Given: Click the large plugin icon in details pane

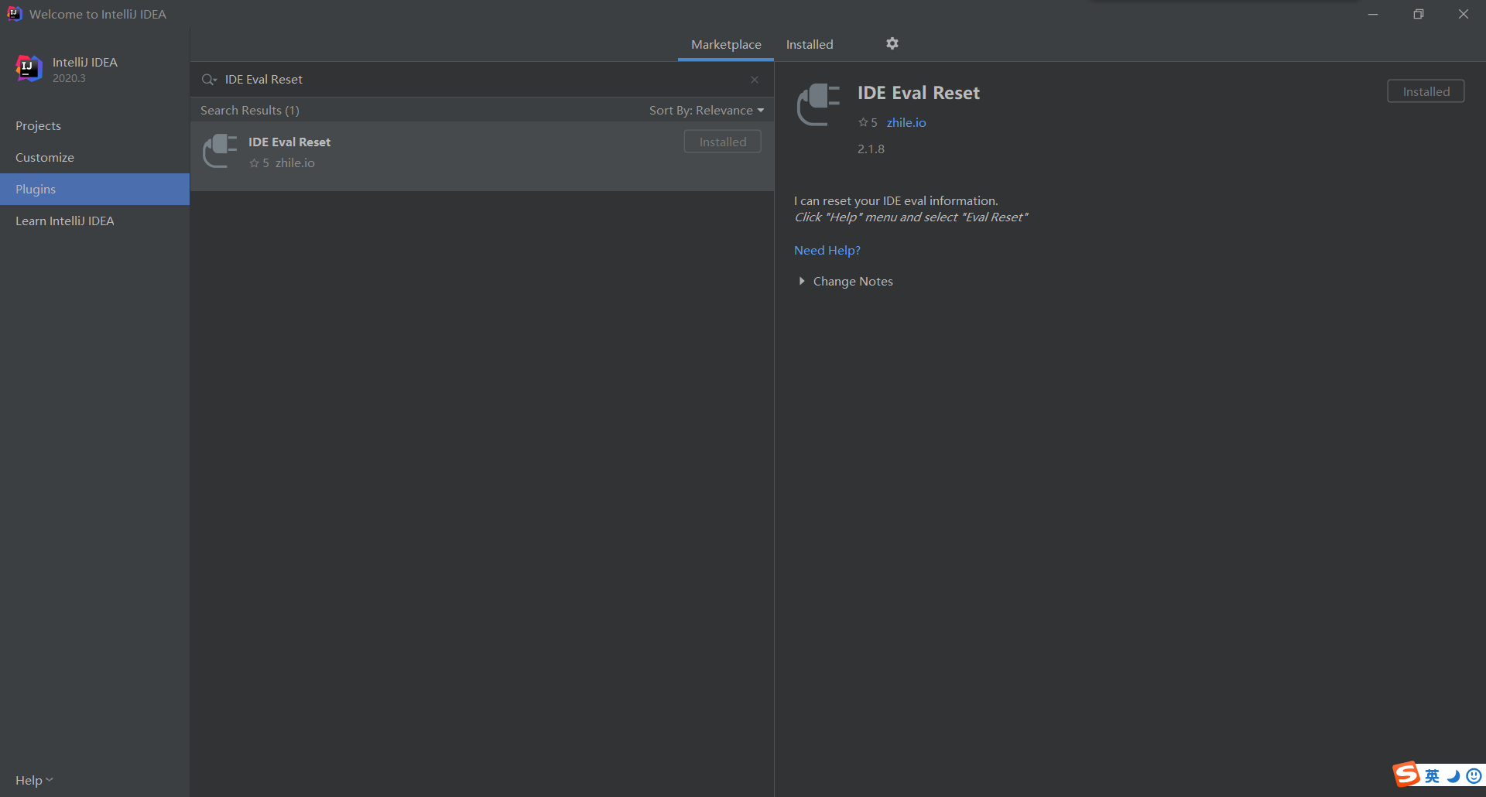Looking at the screenshot, I should (x=819, y=104).
